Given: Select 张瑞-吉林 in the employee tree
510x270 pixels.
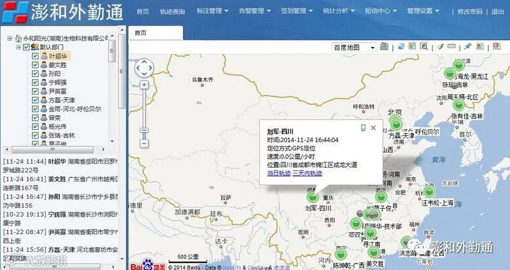Looking at the screenshot, I should (x=61, y=135).
